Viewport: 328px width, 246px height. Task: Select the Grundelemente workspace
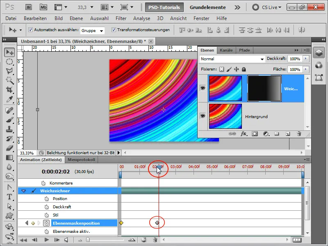[207, 7]
